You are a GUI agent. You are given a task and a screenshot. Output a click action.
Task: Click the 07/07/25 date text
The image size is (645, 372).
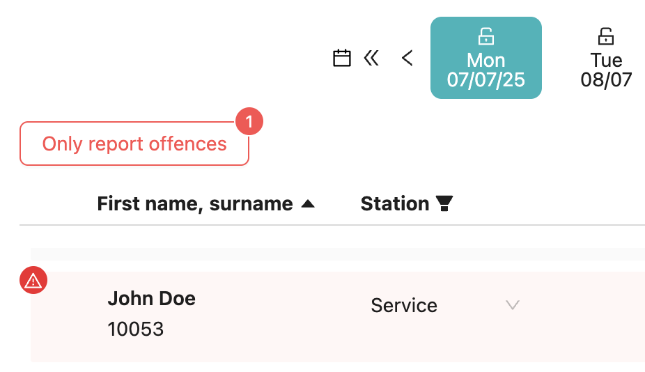[x=485, y=80]
